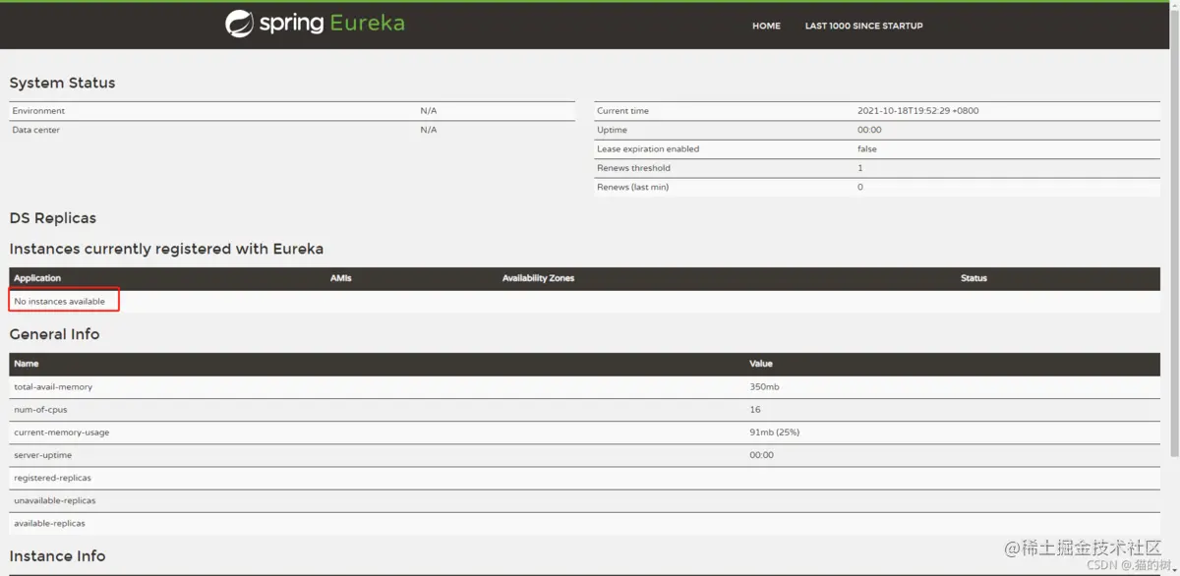Select the registered-replicas row
Image resolution: width=1180 pixels, height=576 pixels.
[584, 478]
